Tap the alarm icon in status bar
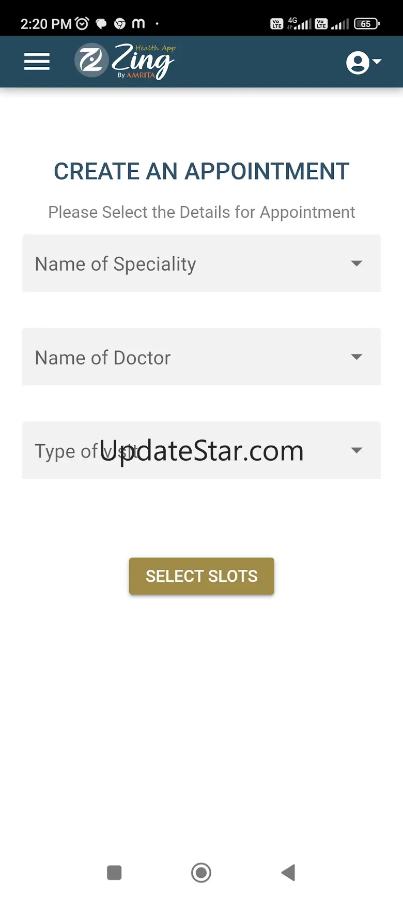Viewport: 403px width, 897px height. tap(82, 23)
